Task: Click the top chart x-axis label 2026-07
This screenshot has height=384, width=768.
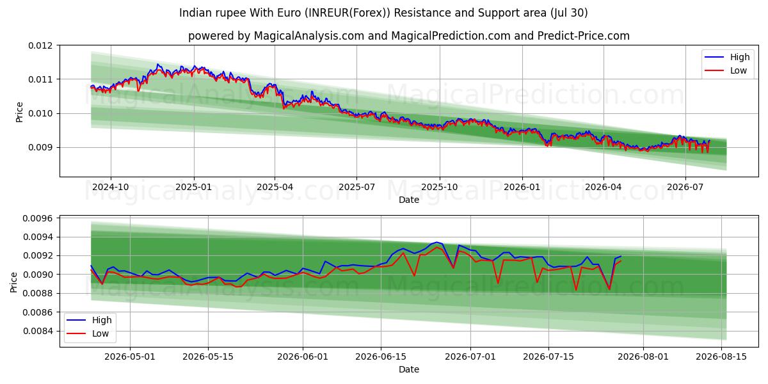Action: [685, 187]
